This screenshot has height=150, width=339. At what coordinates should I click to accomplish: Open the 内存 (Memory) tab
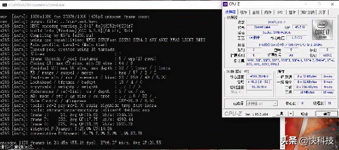pyautogui.click(x=268, y=12)
